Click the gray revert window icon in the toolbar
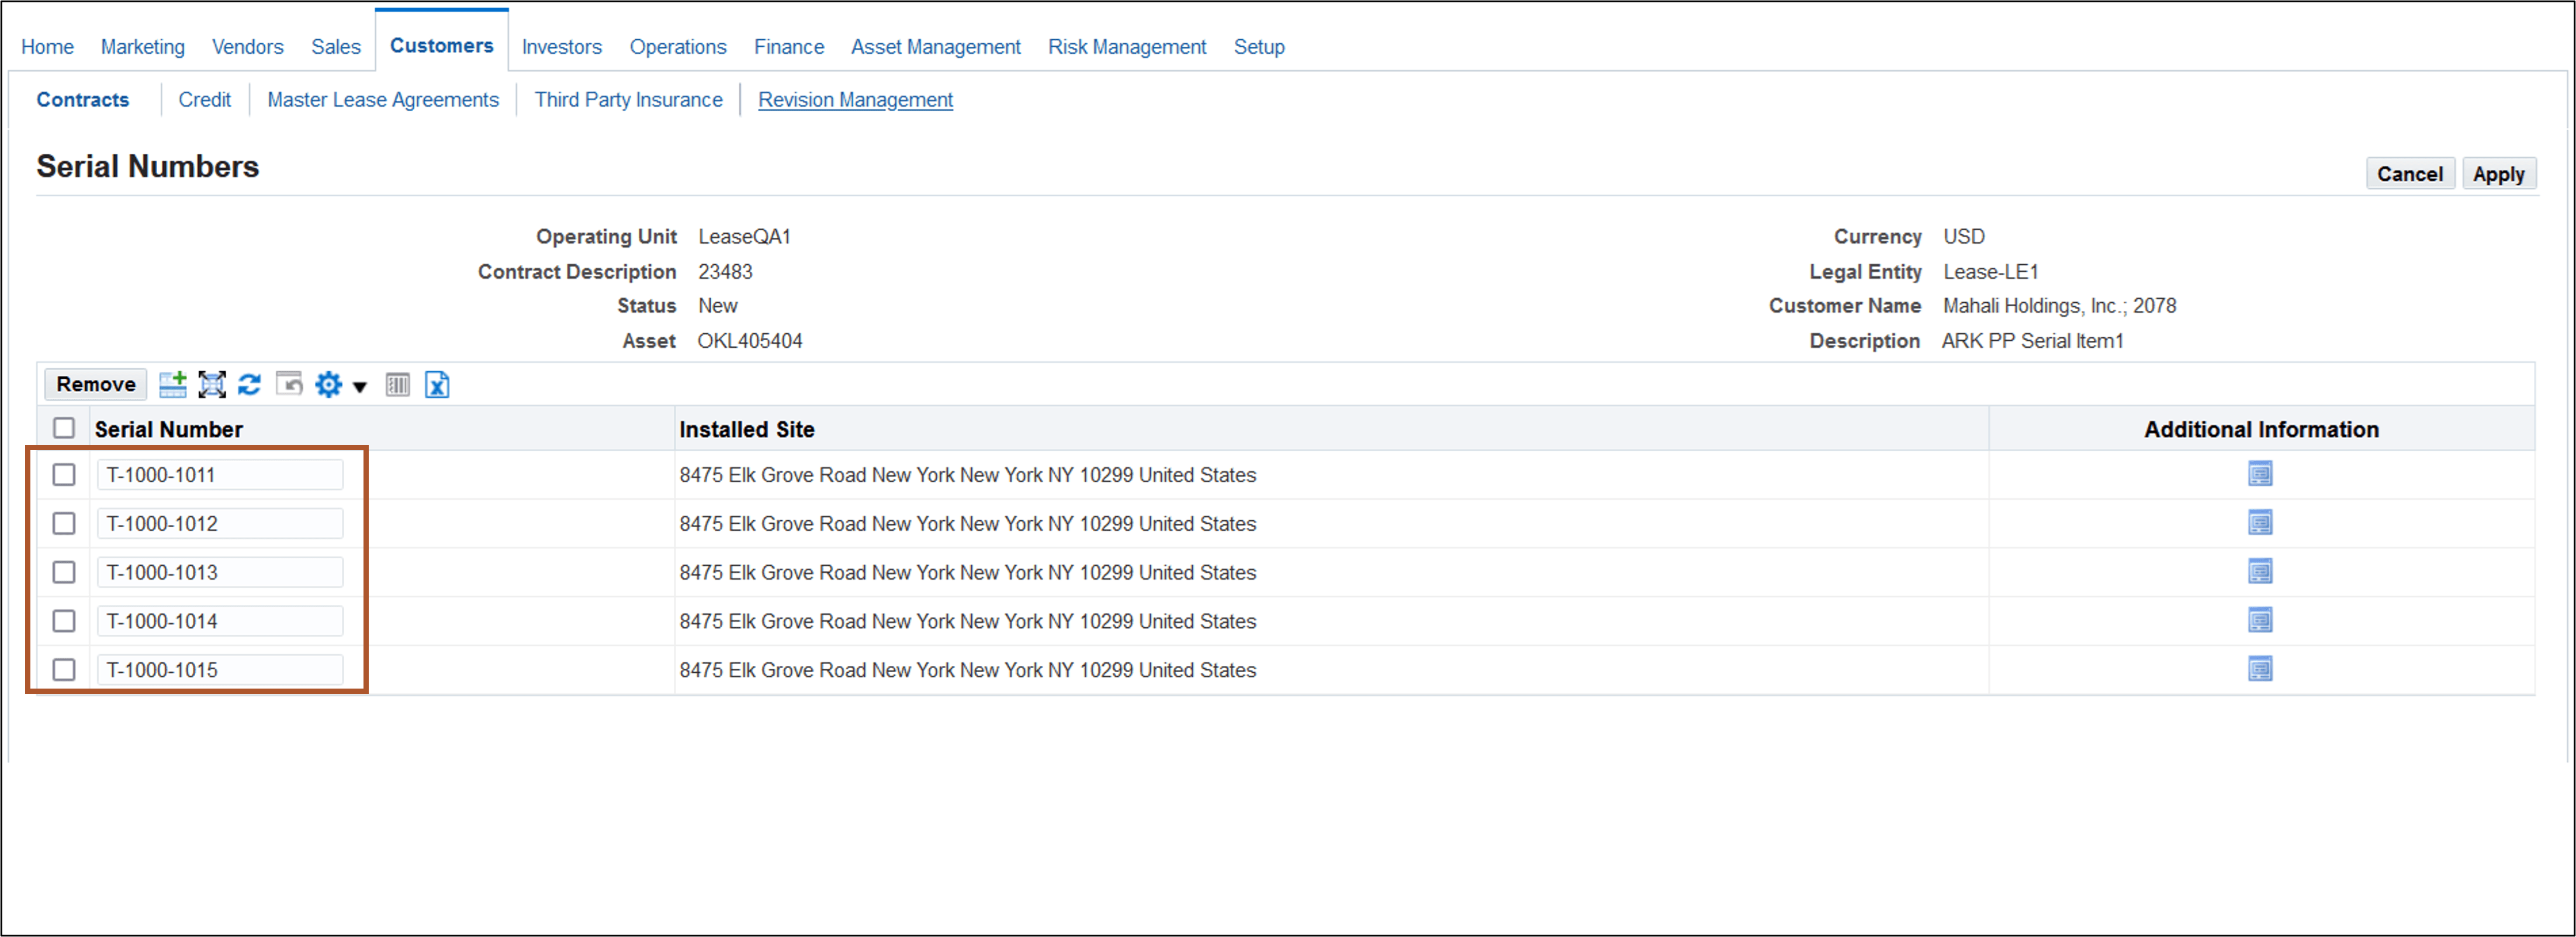Image resolution: width=2576 pixels, height=937 pixels. tap(289, 384)
